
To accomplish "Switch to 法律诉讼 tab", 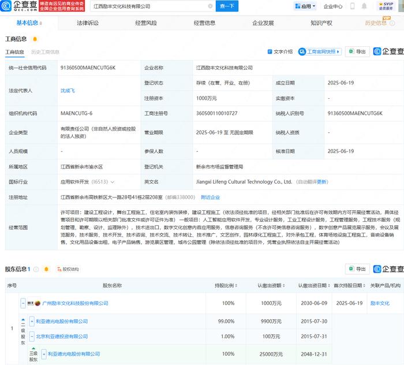I will pos(88,23).
